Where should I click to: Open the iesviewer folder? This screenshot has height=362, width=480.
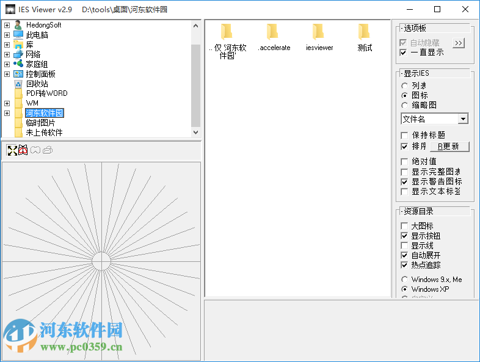coord(318,32)
